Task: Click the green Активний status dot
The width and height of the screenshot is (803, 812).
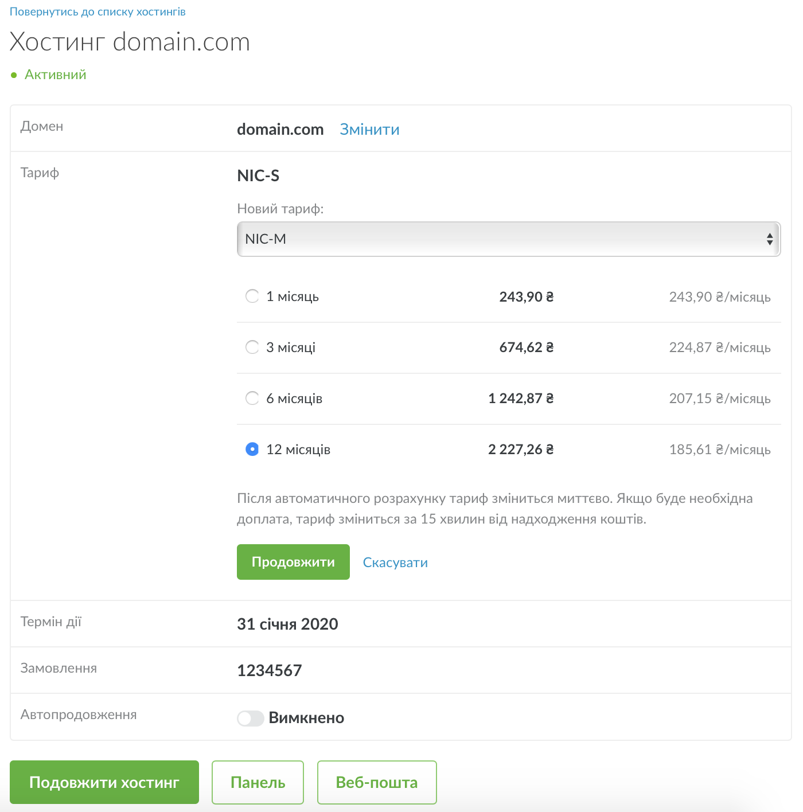Action: tap(14, 75)
